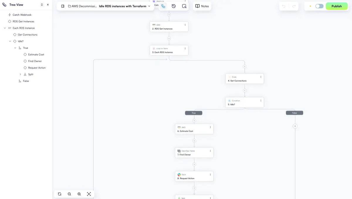Viewport: 352px width, 199px height.
Task: Fit workflow to view with the focus icon
Action: 89,194
